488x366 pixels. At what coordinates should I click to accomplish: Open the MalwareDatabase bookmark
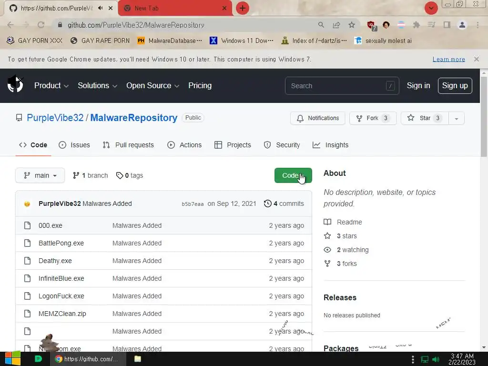pyautogui.click(x=170, y=41)
